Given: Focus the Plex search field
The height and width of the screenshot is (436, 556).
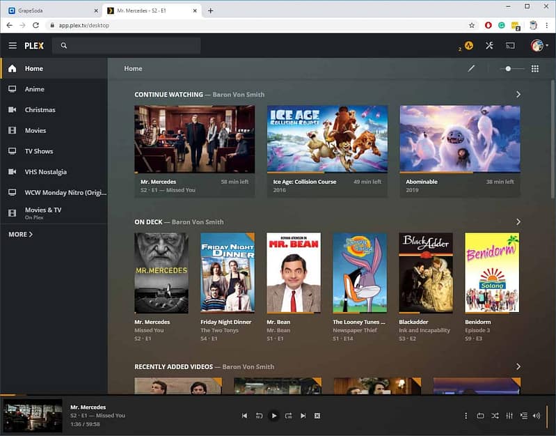Looking at the screenshot, I should point(127,45).
